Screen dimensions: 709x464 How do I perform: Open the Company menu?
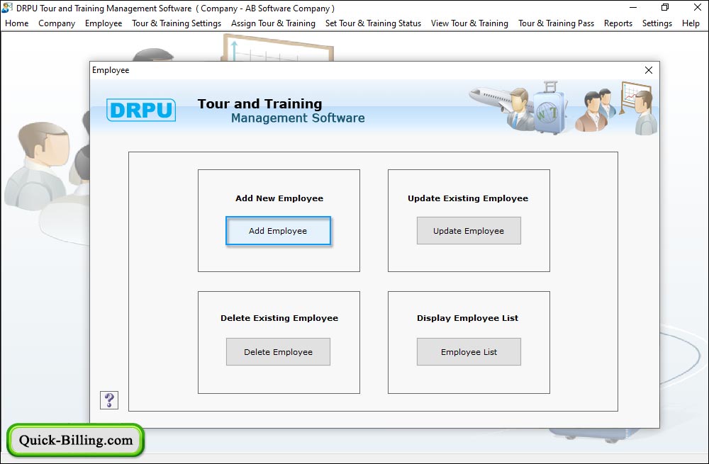coord(57,23)
